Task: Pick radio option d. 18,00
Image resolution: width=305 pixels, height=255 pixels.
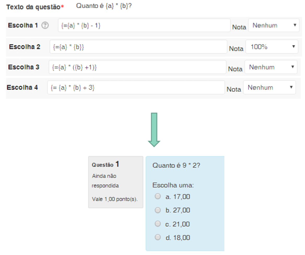Action: coord(157,237)
